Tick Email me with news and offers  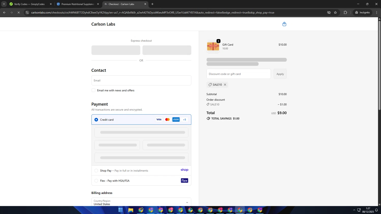point(93,90)
